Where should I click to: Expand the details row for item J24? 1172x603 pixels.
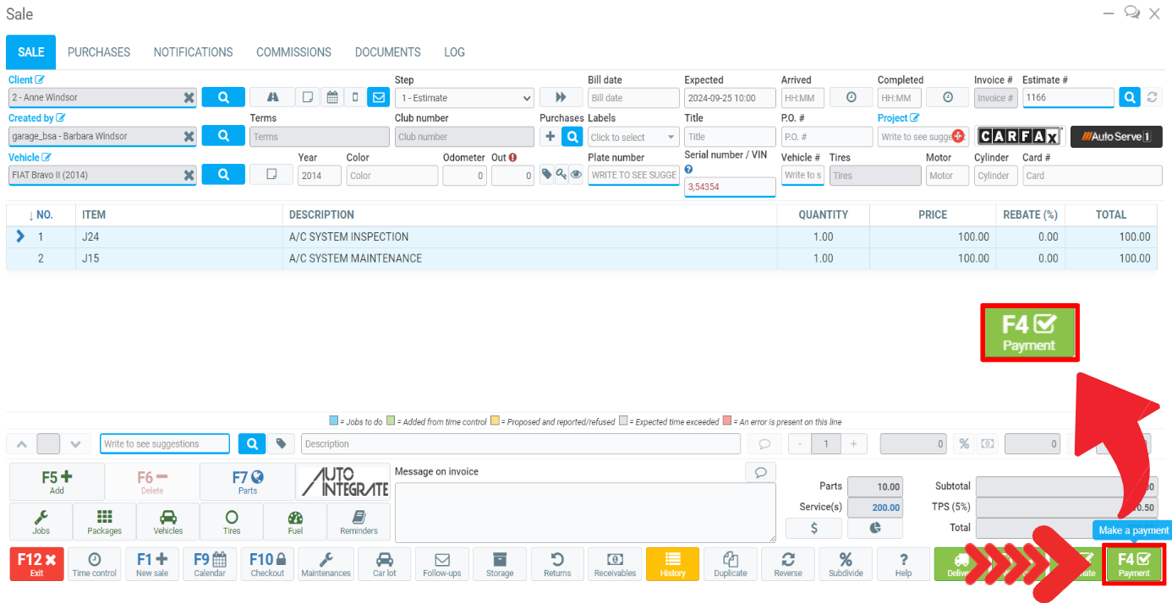(22, 236)
